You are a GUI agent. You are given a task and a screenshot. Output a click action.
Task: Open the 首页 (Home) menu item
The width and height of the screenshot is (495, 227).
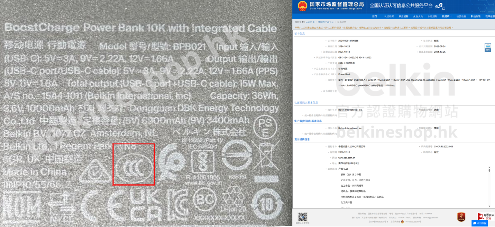coord(375,16)
